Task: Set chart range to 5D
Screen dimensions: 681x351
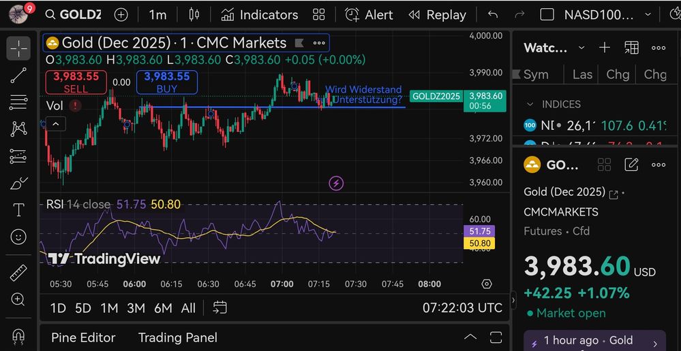Action: 83,308
